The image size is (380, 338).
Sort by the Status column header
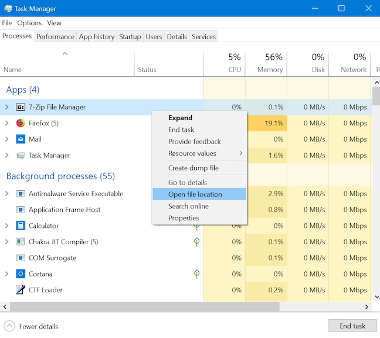click(x=169, y=64)
